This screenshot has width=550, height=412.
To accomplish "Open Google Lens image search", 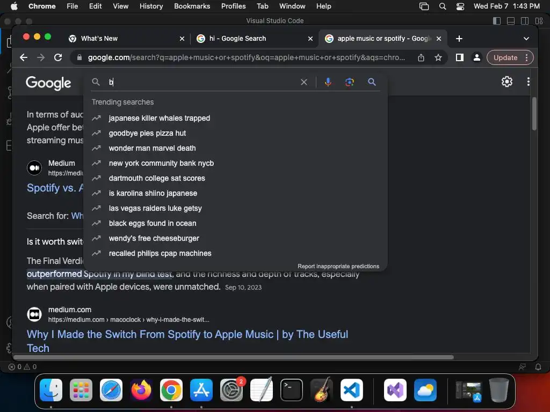I will click(349, 82).
